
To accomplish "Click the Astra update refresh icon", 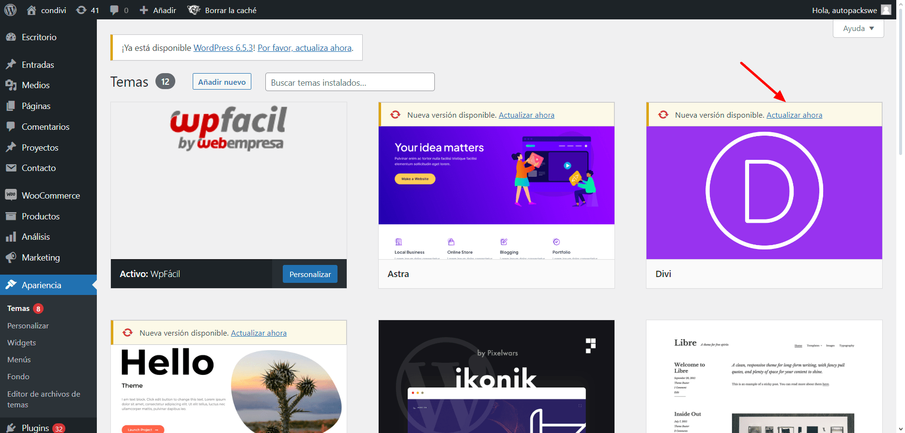I will click(x=396, y=115).
